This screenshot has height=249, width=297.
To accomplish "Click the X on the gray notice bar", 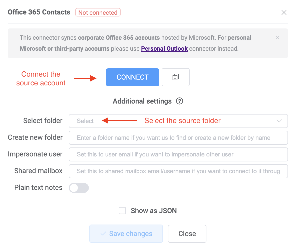I will tap(277, 37).
